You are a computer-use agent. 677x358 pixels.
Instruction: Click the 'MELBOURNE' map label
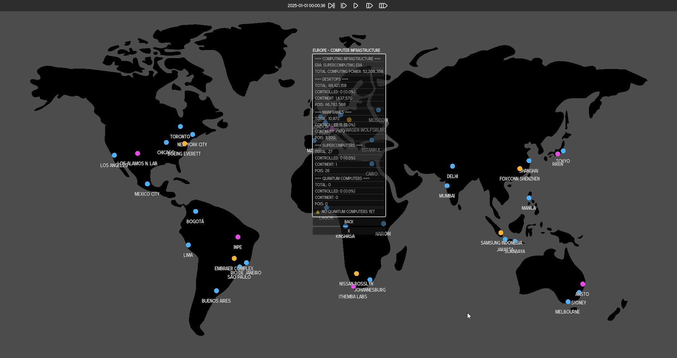click(x=567, y=312)
